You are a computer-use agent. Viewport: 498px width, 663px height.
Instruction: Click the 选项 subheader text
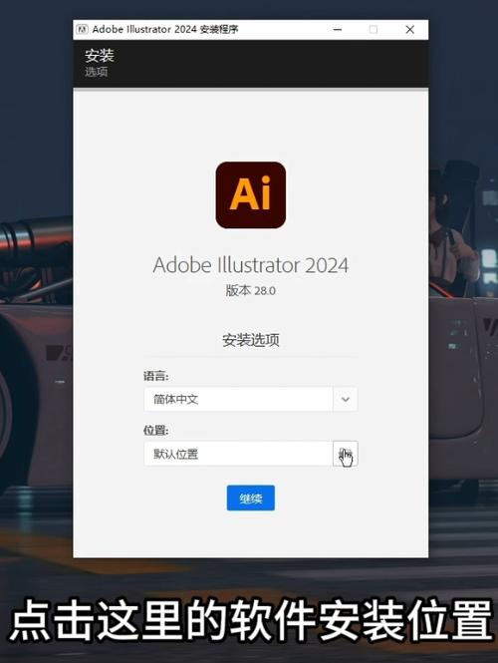(x=97, y=72)
